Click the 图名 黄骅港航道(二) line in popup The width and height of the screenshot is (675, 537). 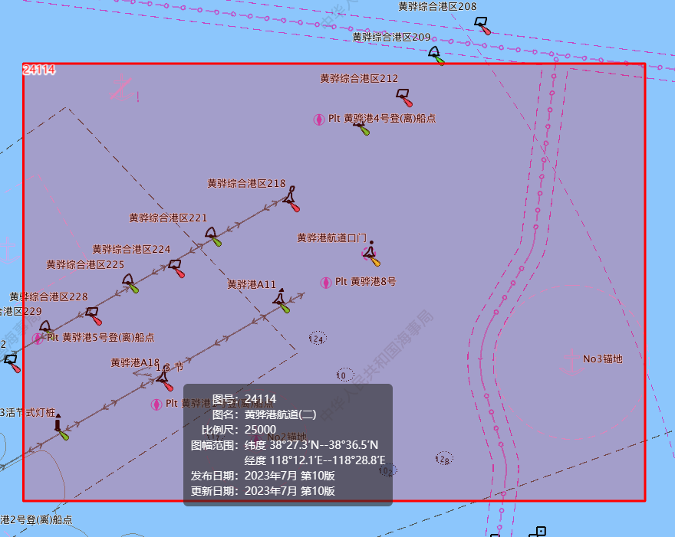(265, 414)
